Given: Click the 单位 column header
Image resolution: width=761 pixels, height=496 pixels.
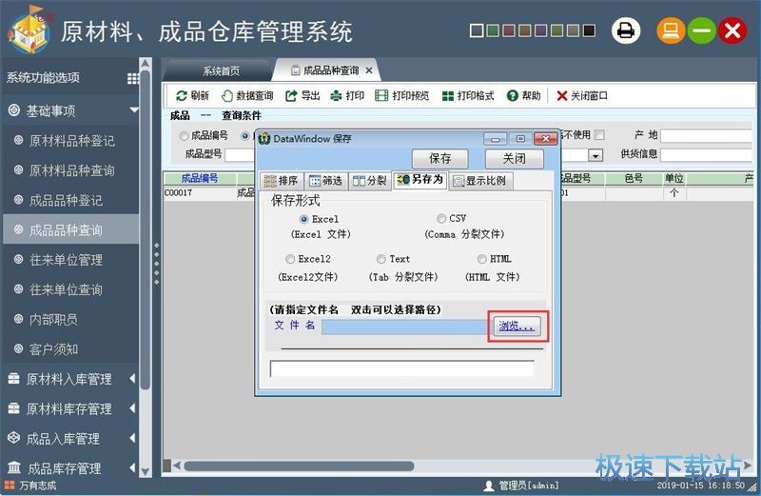Looking at the screenshot, I should [674, 178].
